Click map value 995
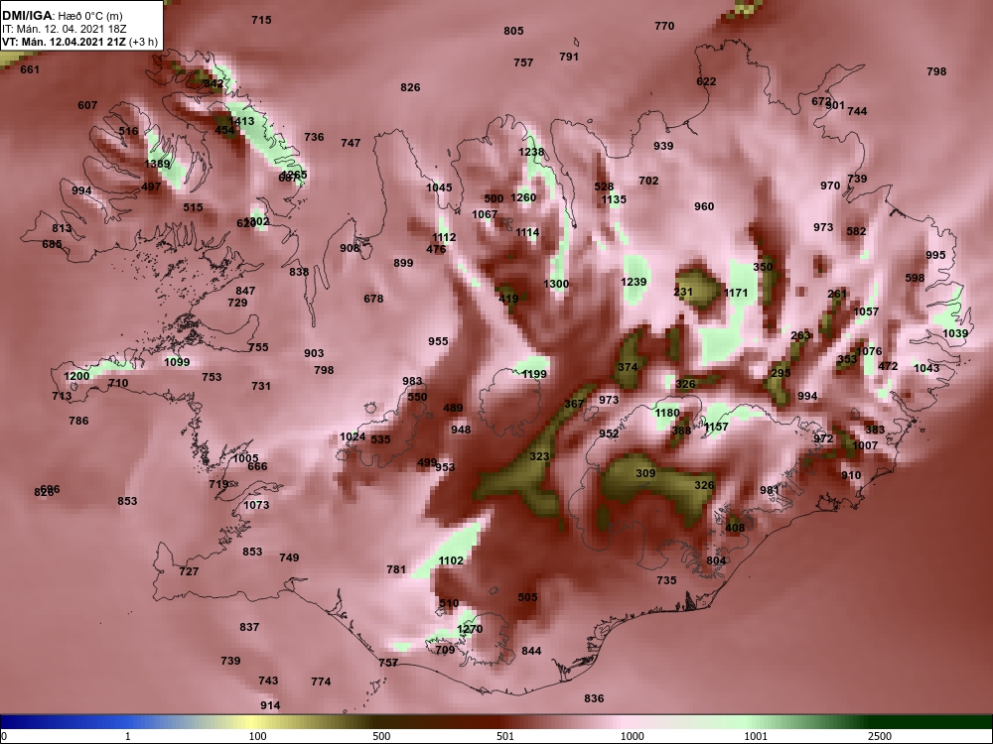This screenshot has width=993, height=744. (x=935, y=255)
